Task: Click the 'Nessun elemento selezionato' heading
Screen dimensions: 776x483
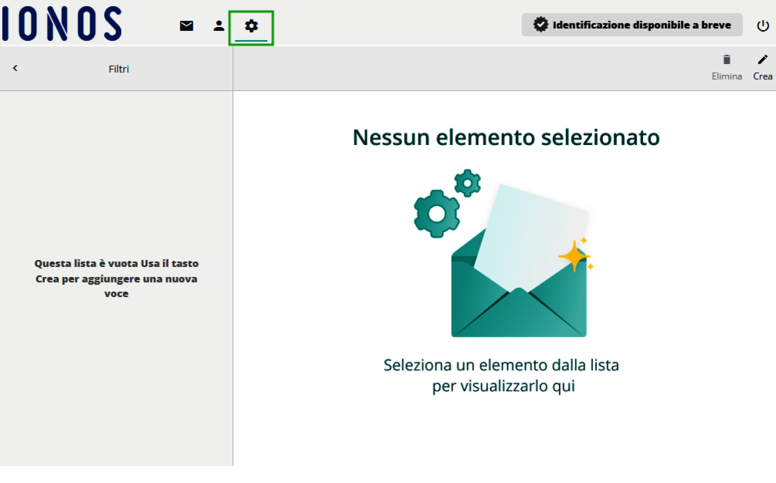Action: (506, 137)
